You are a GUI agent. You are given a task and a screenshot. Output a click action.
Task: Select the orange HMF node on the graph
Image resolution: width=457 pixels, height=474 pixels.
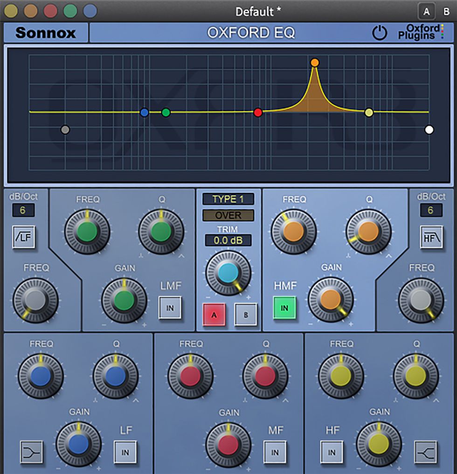(x=315, y=62)
